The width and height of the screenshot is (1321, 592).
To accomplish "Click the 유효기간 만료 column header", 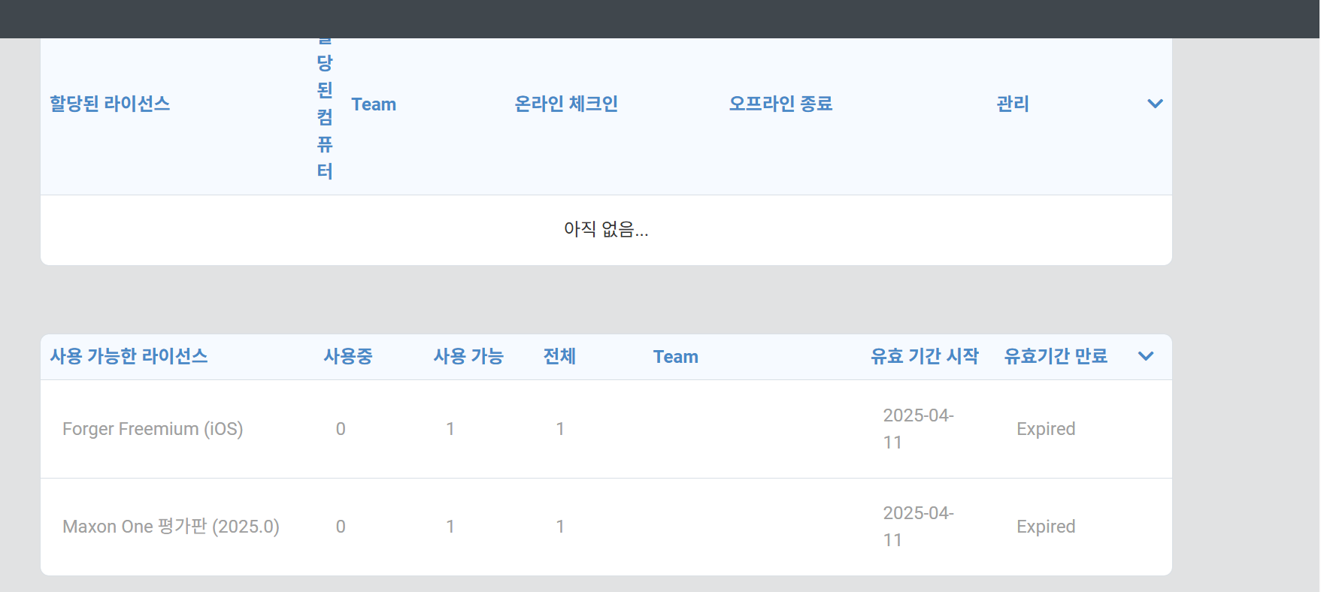I will (1056, 356).
